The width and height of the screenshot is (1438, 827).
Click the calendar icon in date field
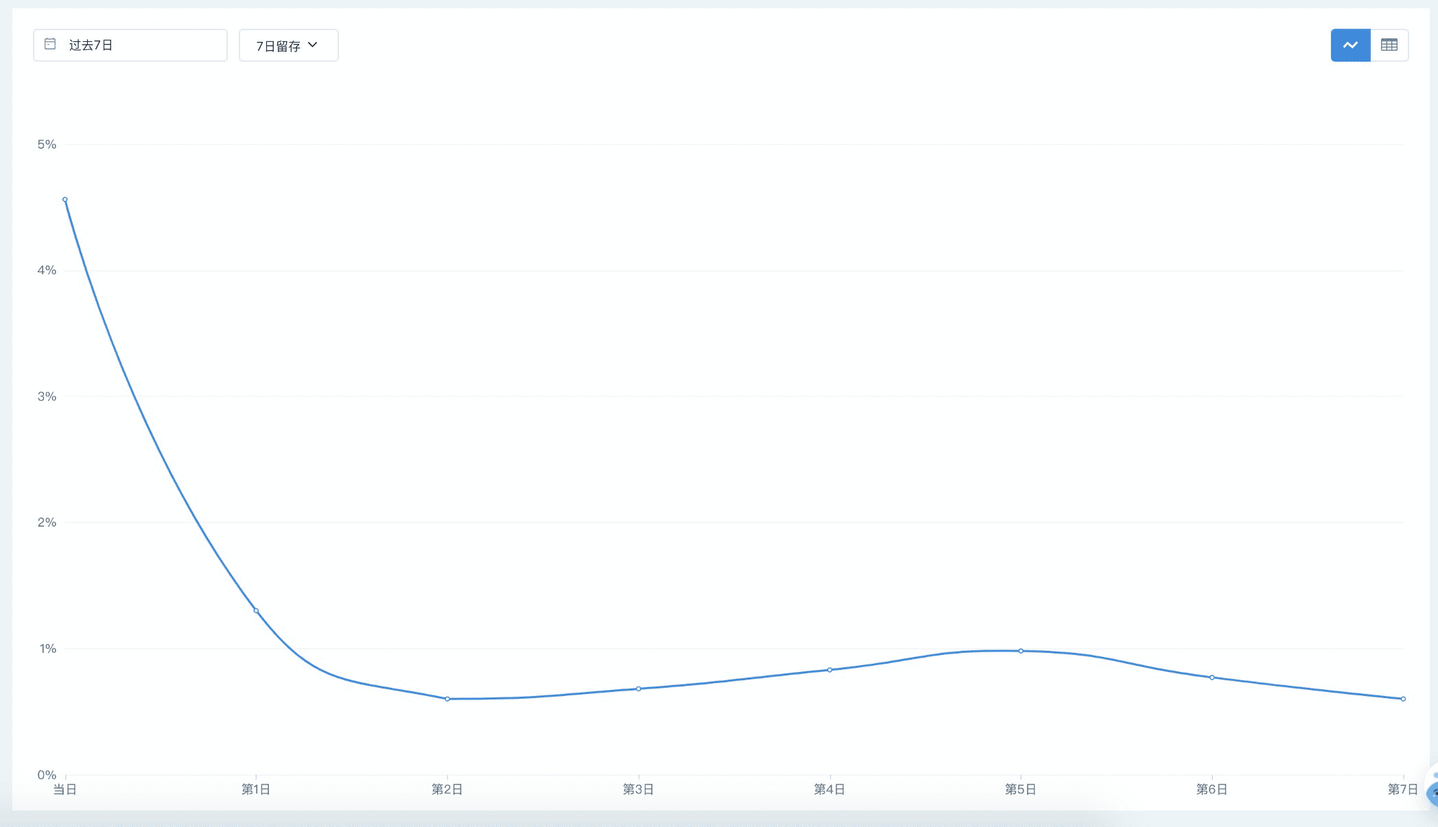coord(50,45)
